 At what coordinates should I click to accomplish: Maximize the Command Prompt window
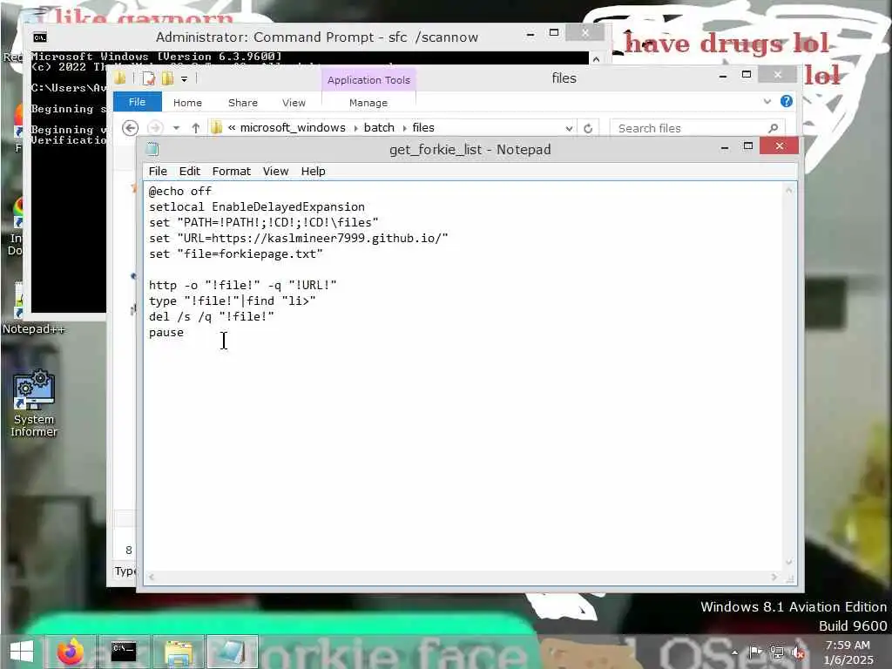point(553,33)
